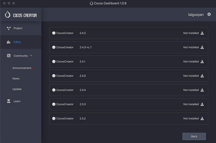The height and width of the screenshot is (143, 216).
Task: Open the Community Update entry
Action: pos(17,89)
